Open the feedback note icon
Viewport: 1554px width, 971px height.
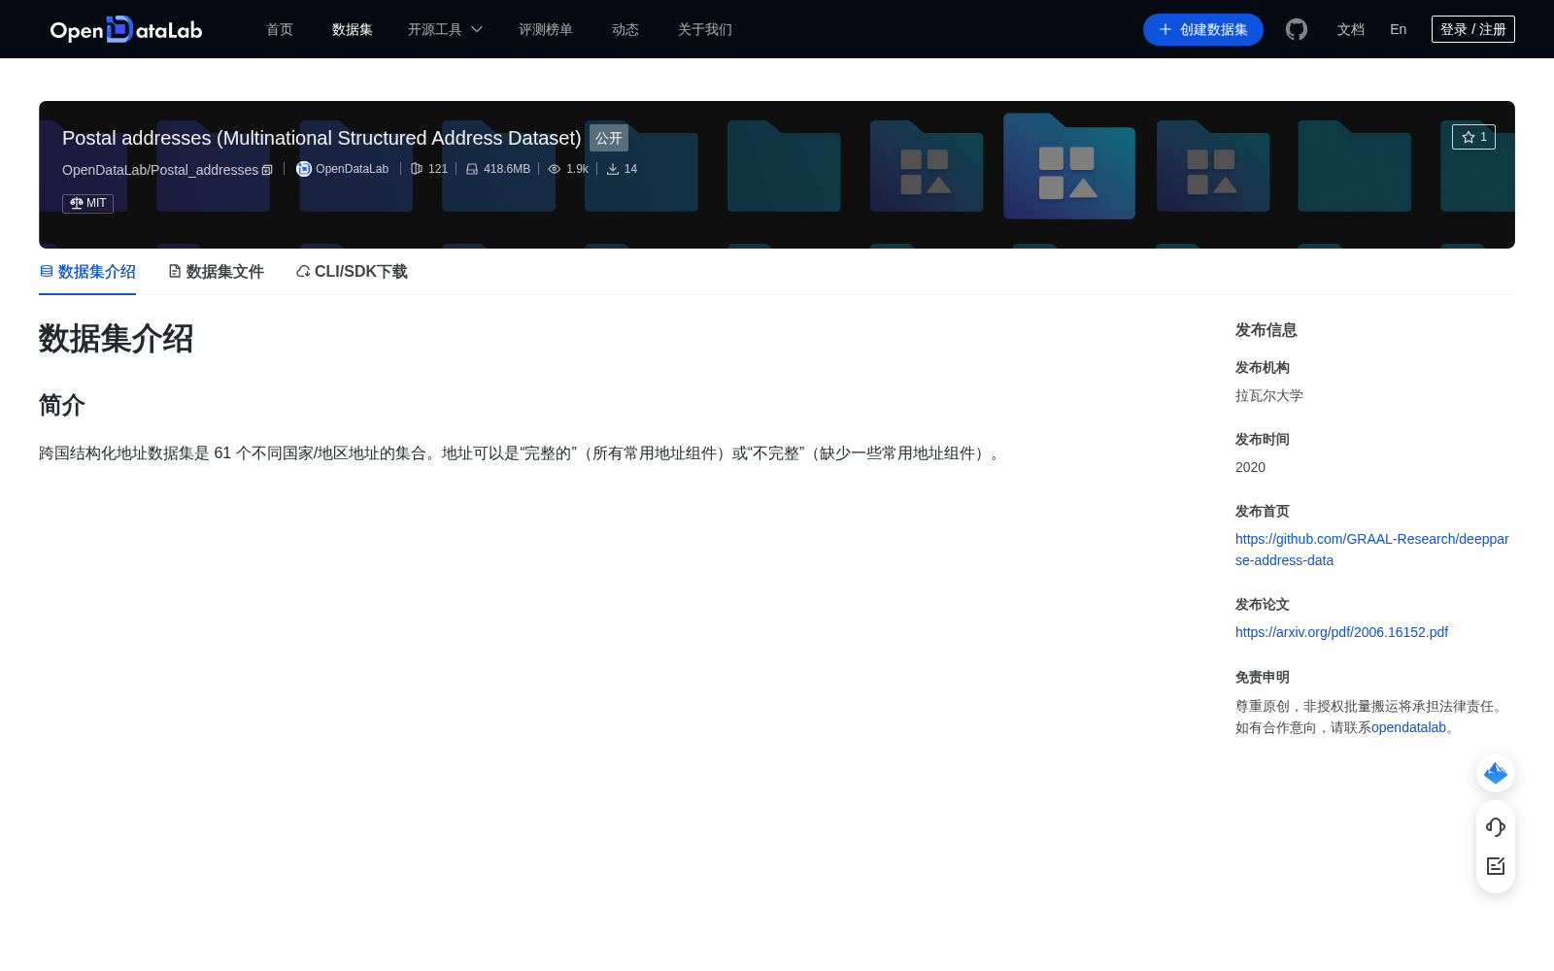(1496, 865)
